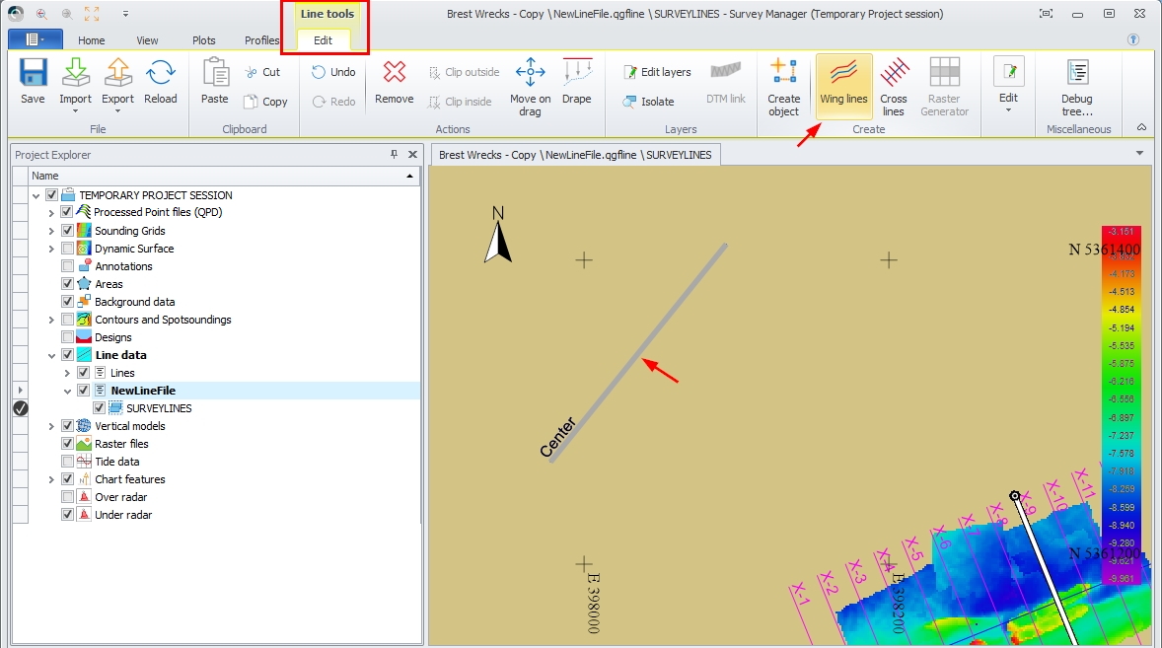Click the Create object icon
Image resolution: width=1162 pixels, height=648 pixels.
pyautogui.click(x=783, y=85)
